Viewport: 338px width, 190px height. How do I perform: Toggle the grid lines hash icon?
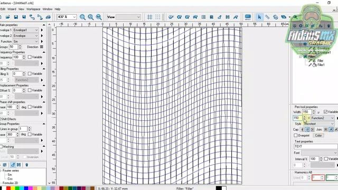[x=149, y=17]
